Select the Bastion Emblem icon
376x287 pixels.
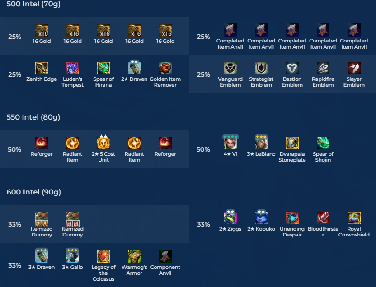click(x=292, y=68)
